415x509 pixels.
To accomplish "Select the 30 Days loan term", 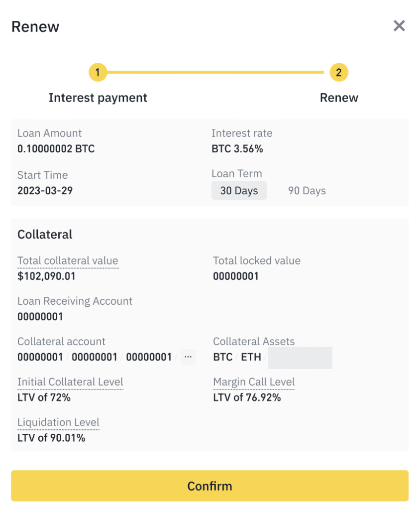I will [x=239, y=191].
